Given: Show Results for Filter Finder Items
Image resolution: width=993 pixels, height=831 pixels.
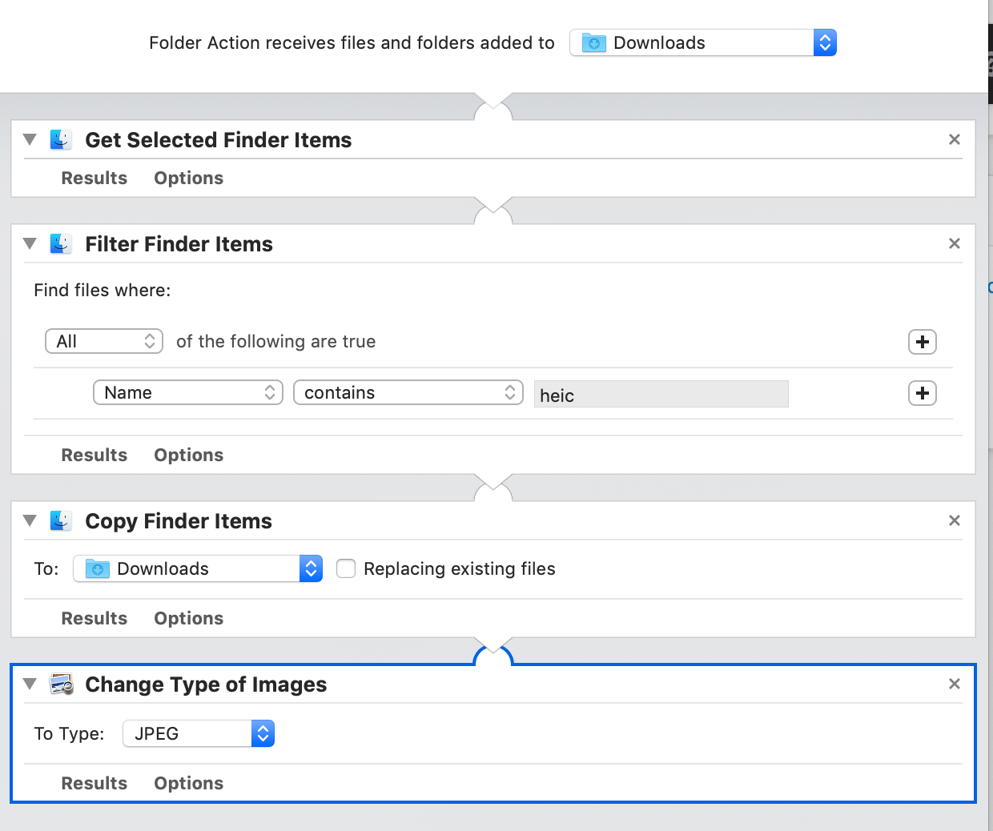Looking at the screenshot, I should pos(94,455).
